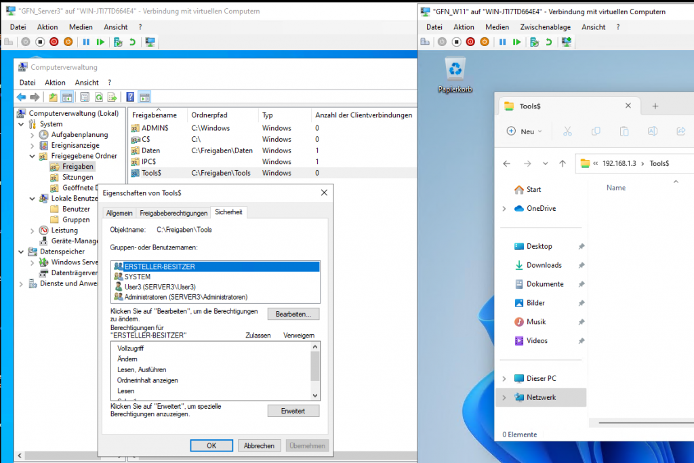Select User3 (SERVER3\User3) in the list
Image resolution: width=694 pixels, height=463 pixels.
[x=159, y=287]
